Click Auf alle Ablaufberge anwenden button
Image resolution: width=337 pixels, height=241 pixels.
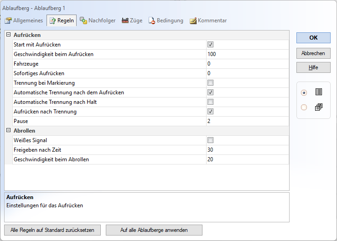pyautogui.click(x=154, y=230)
